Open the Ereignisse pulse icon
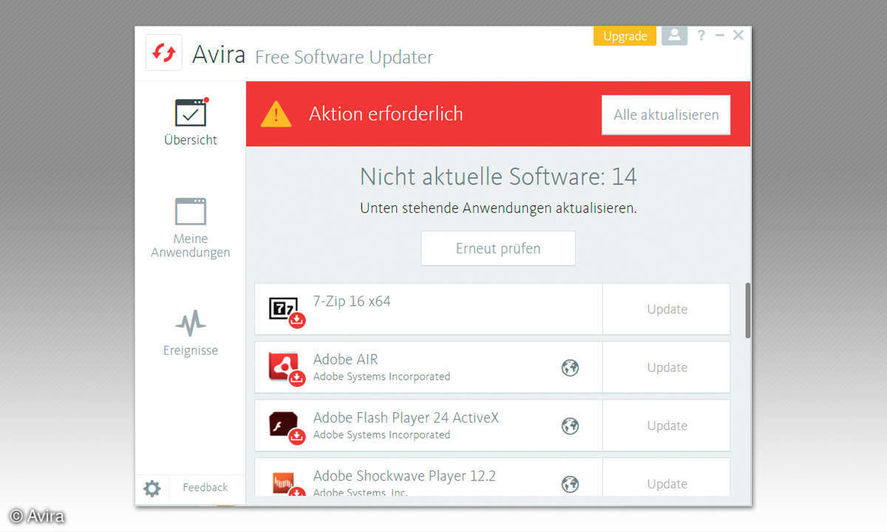This screenshot has height=532, width=887. [191, 323]
